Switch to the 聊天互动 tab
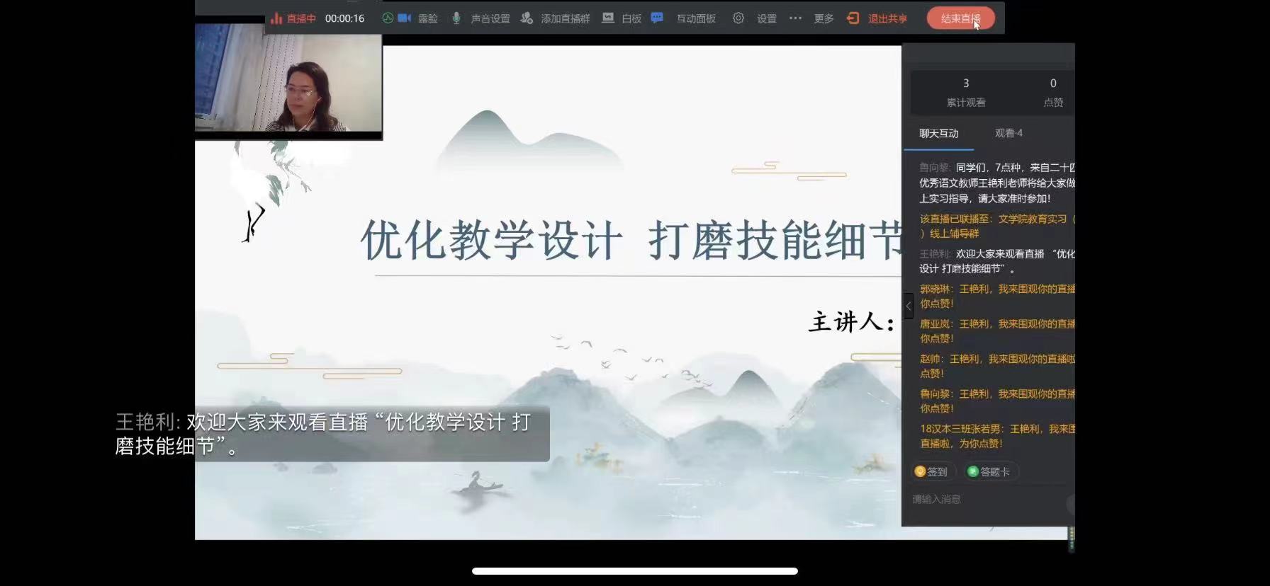 (x=938, y=134)
